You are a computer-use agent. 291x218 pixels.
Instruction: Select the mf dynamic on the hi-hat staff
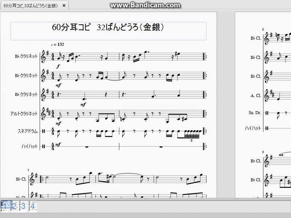[x=58, y=144]
